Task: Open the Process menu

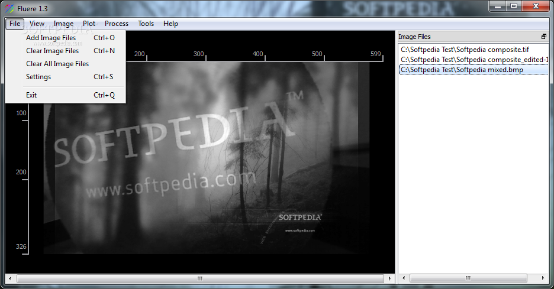Action: click(x=117, y=24)
